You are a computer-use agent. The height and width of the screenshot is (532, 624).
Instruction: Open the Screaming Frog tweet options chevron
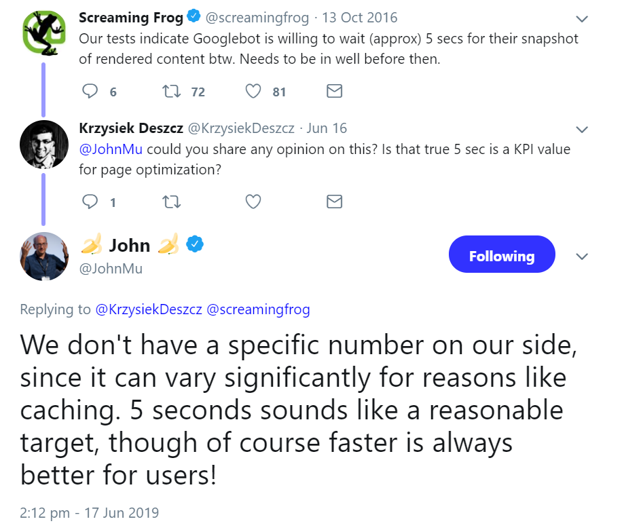click(x=582, y=18)
